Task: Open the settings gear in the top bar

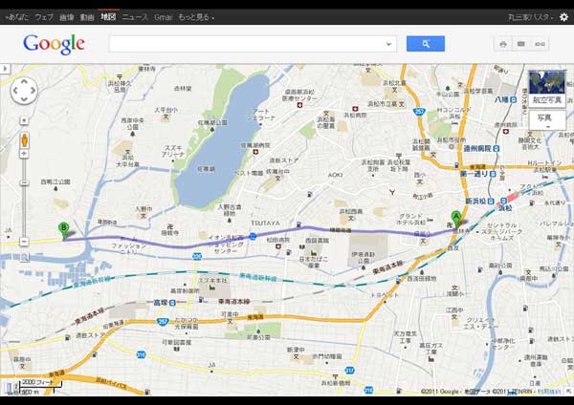Action: pos(563,17)
